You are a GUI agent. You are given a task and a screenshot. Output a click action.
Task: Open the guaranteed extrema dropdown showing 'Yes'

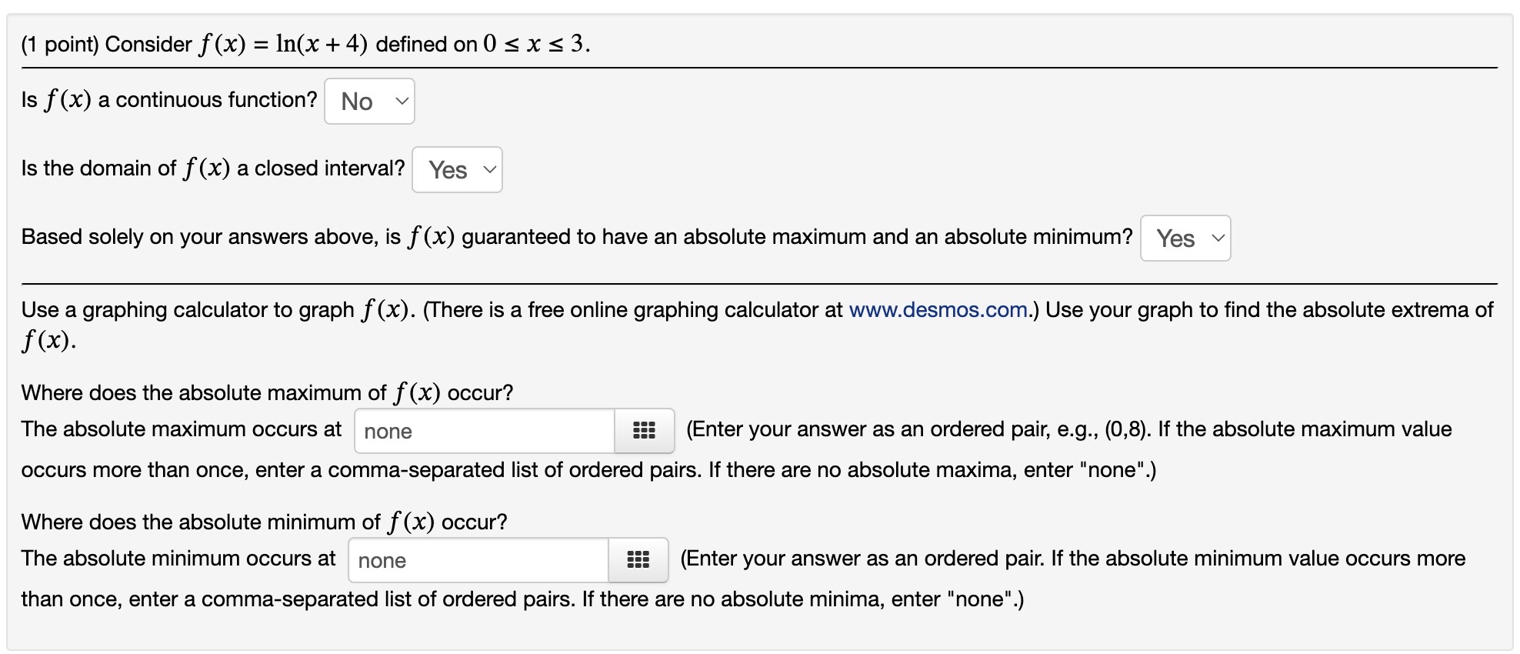[1185, 239]
